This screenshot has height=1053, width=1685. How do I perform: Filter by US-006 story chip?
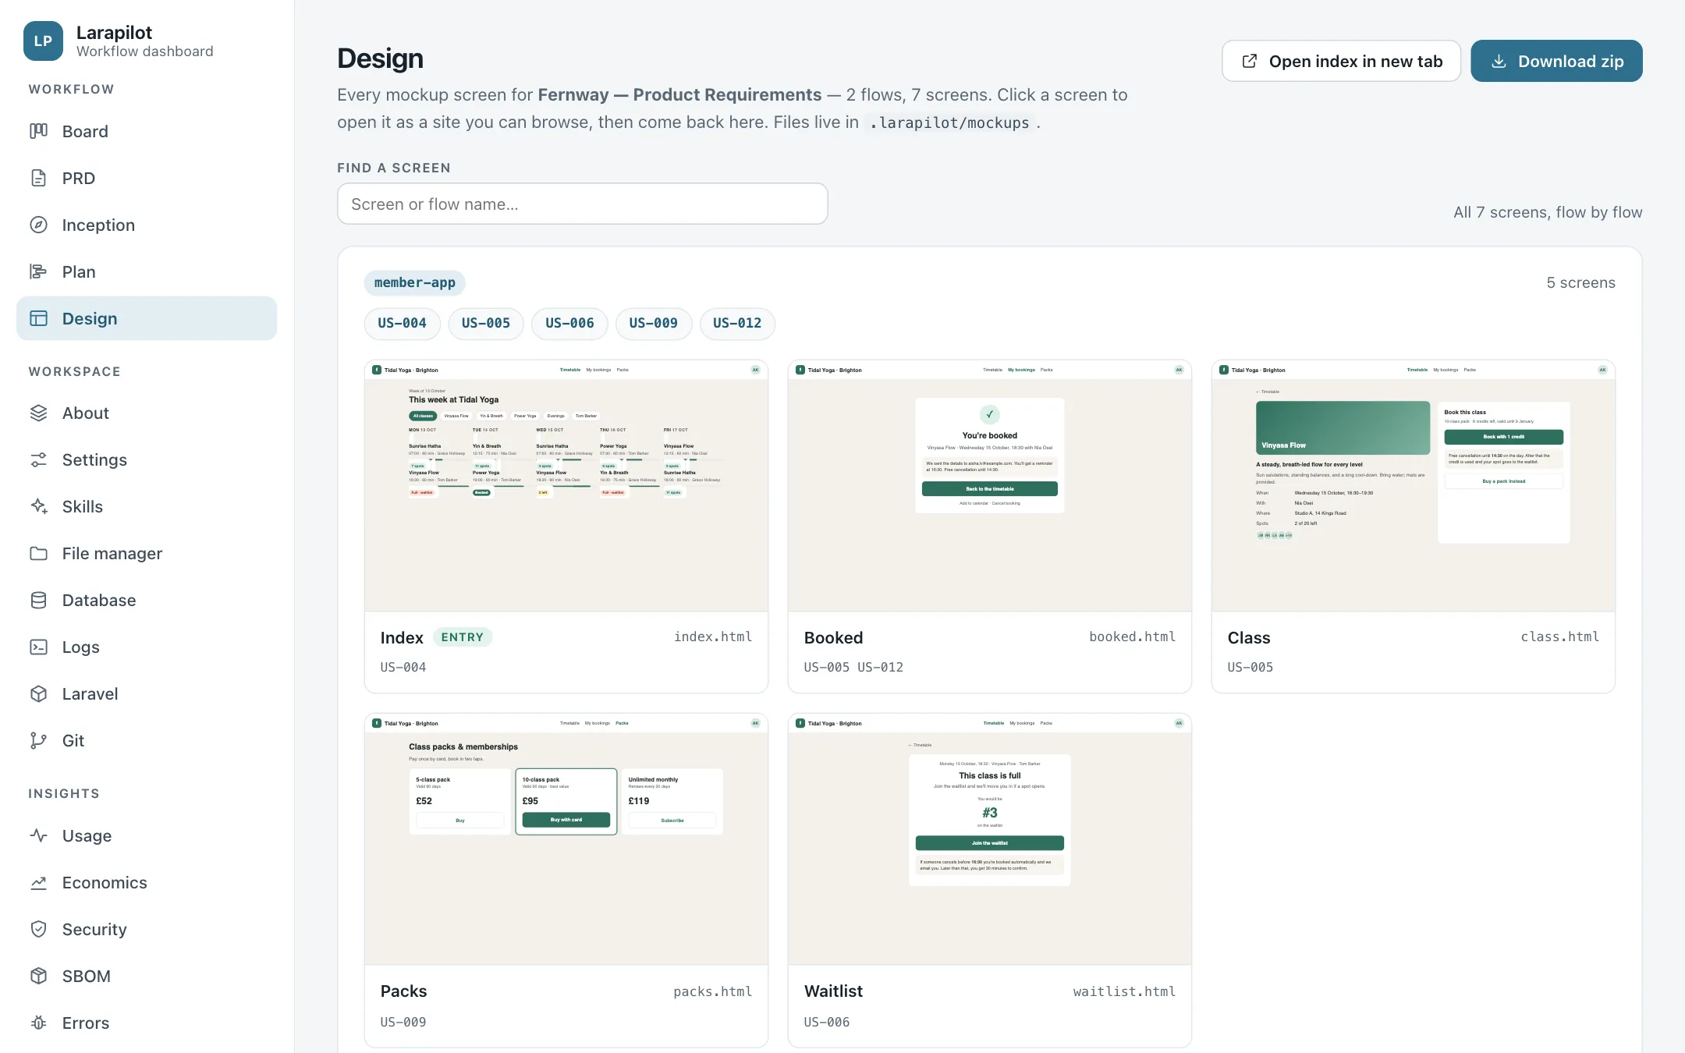click(x=569, y=323)
